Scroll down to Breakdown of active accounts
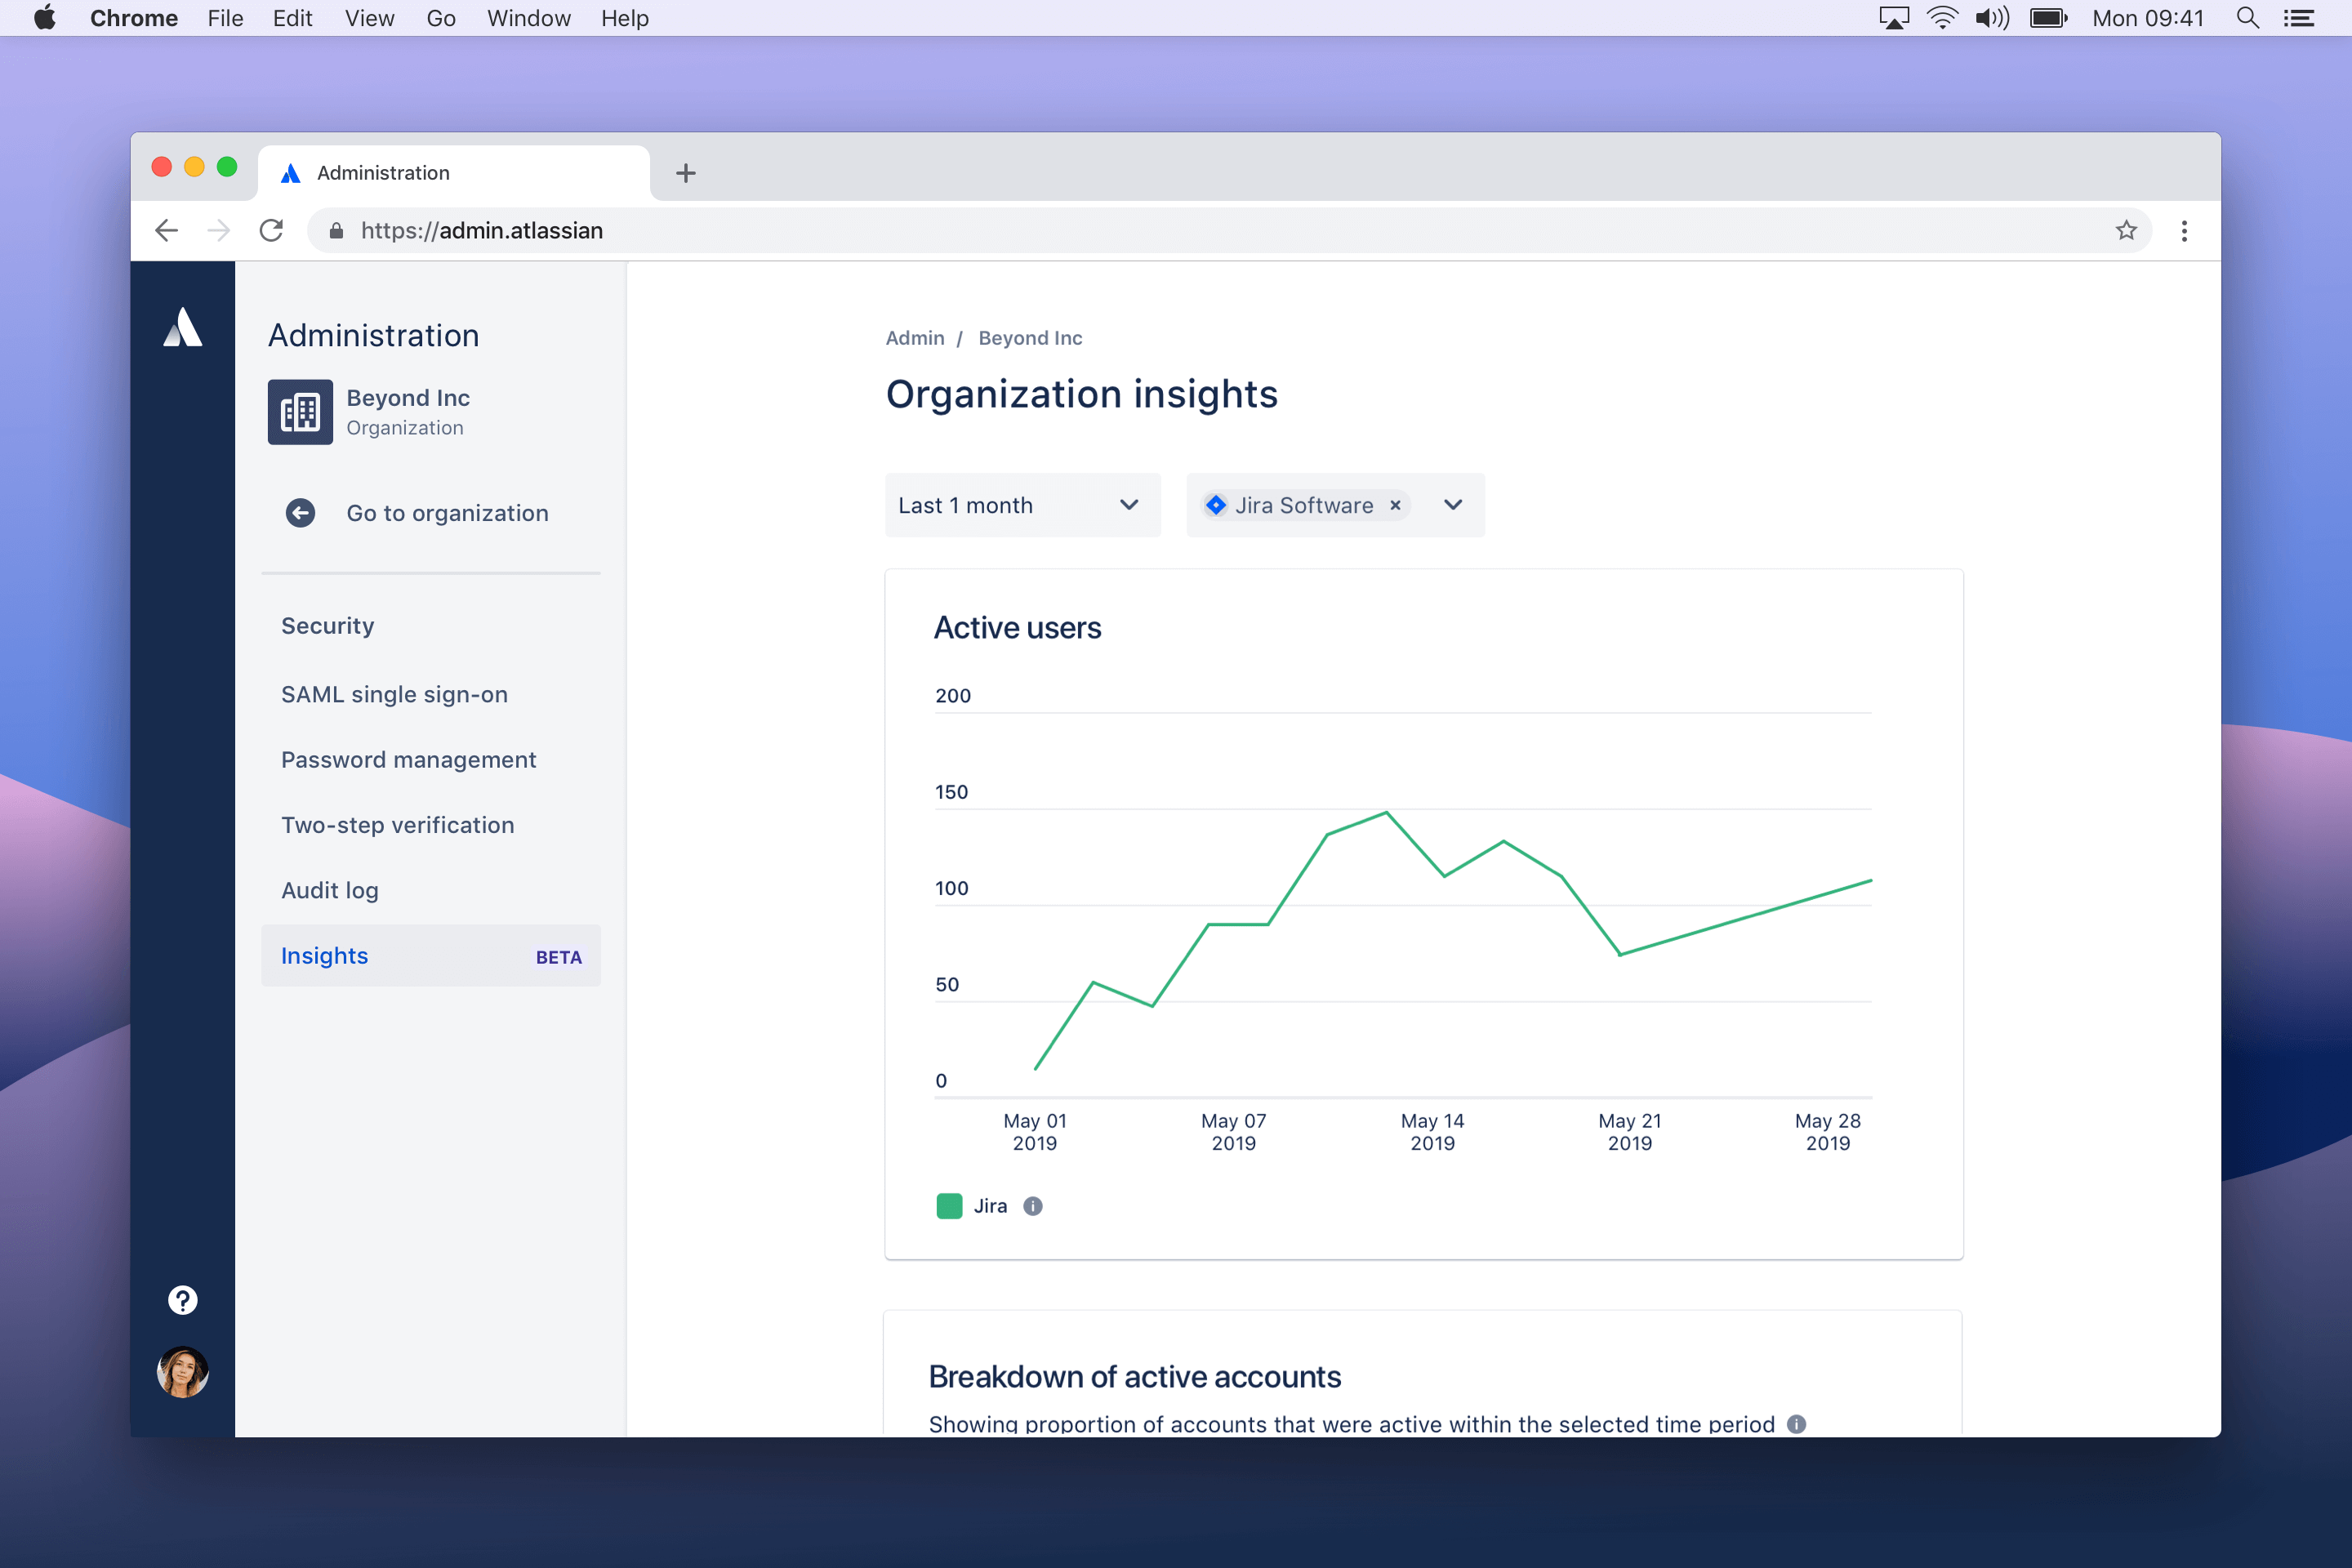 (x=1136, y=1375)
